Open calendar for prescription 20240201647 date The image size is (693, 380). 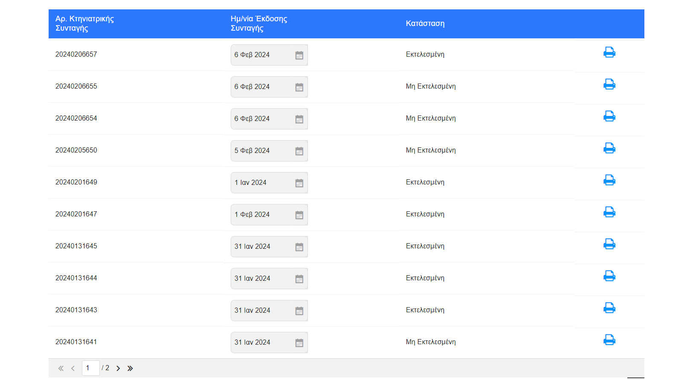[299, 215]
